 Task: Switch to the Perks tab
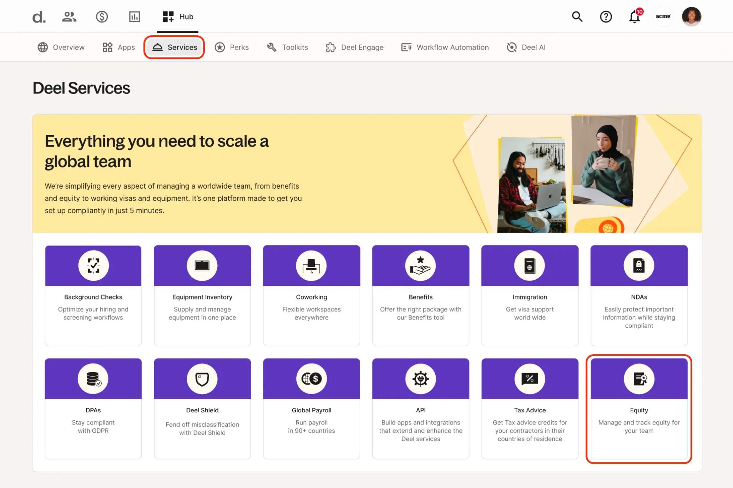click(232, 47)
